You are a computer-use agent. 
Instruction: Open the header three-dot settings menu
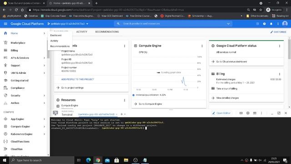point(278,24)
